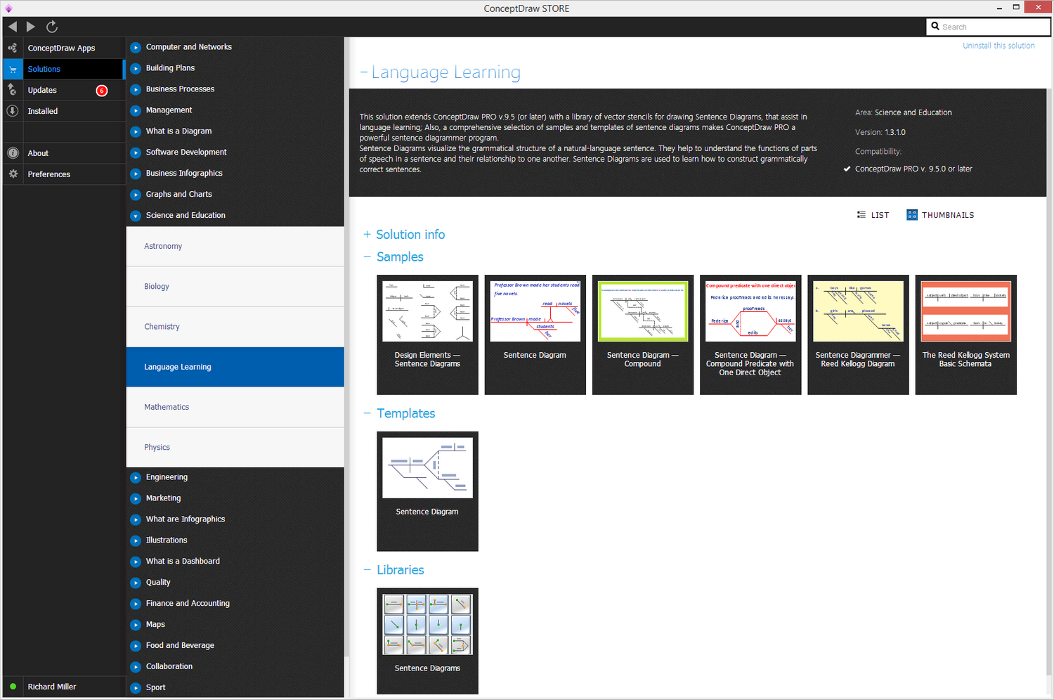
Task: Click the Solutions cart icon
Action: (x=13, y=69)
